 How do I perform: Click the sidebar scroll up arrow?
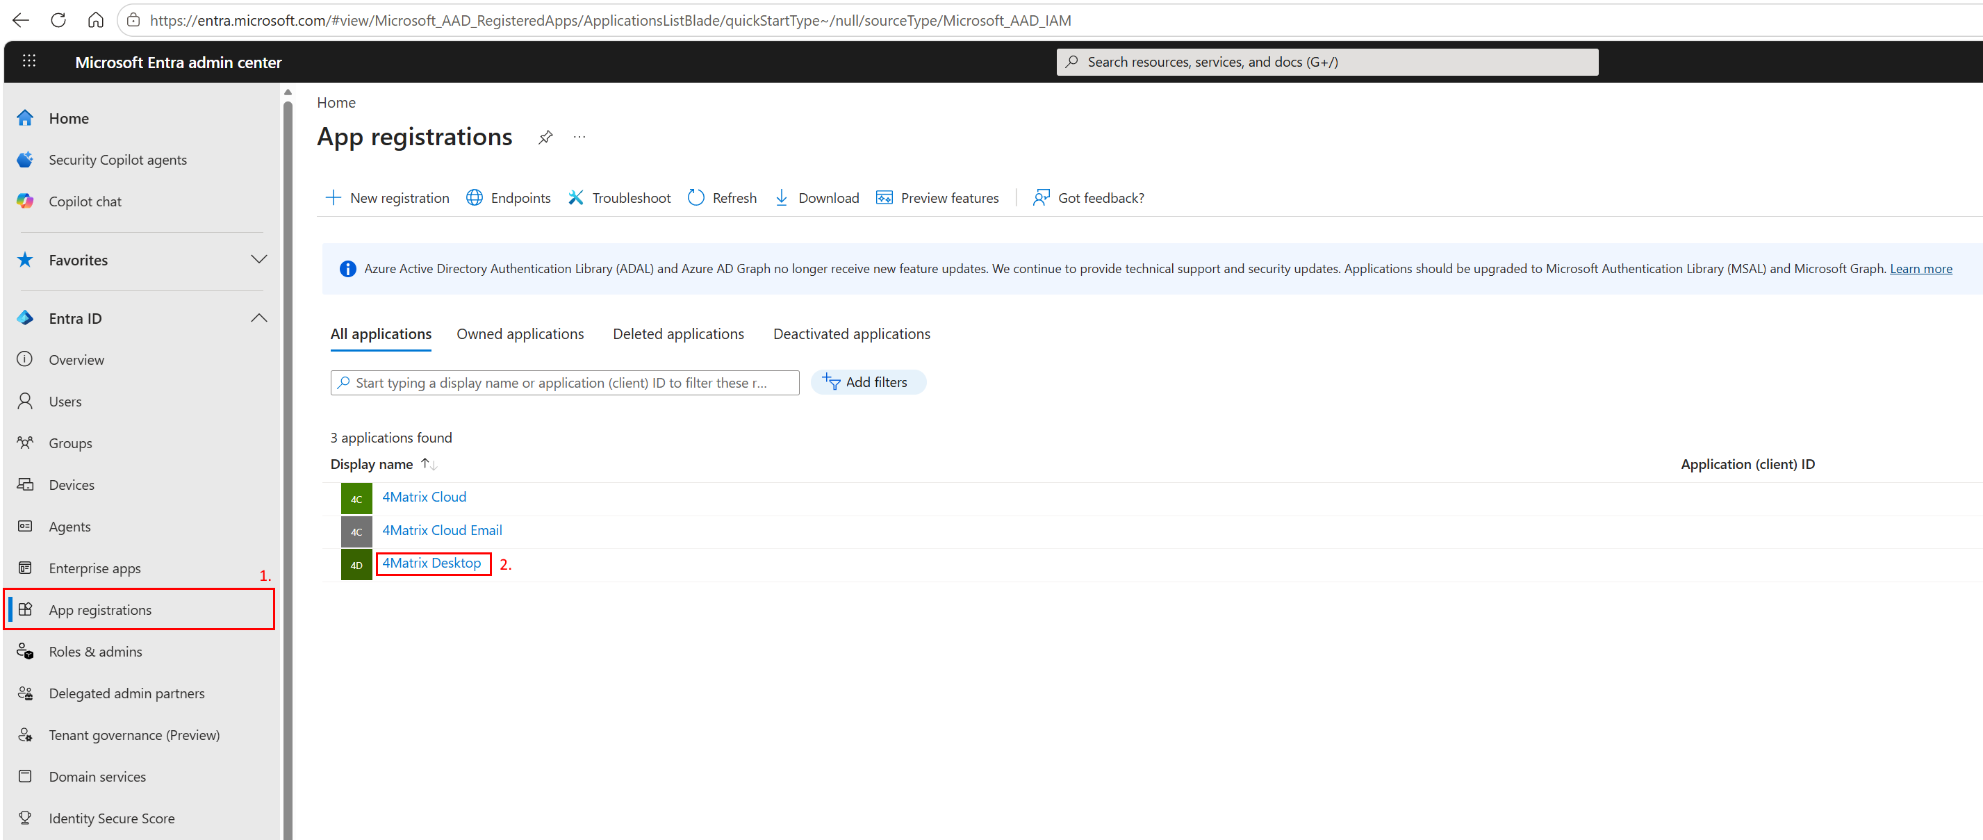tap(288, 92)
